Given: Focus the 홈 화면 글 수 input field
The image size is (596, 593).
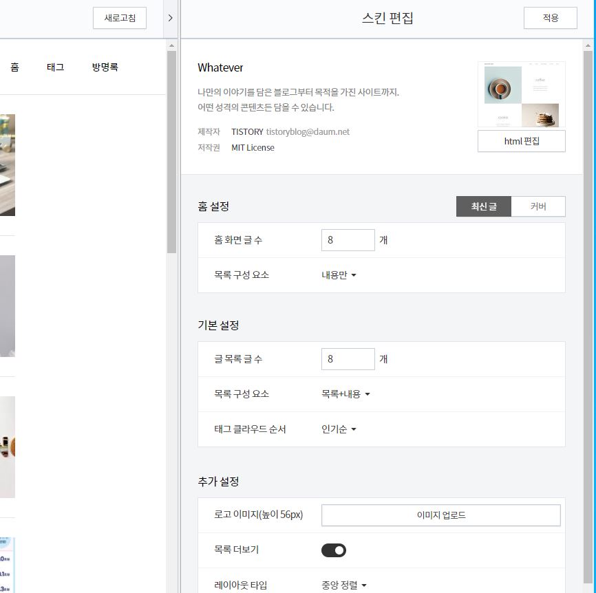Looking at the screenshot, I should point(348,240).
